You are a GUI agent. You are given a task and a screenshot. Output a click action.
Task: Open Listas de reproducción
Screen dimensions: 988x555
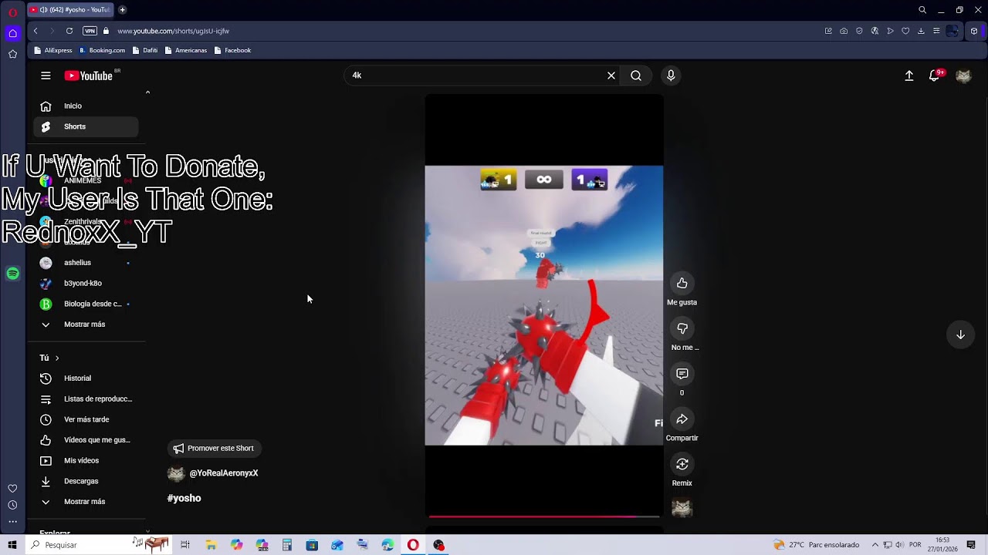pyautogui.click(x=86, y=399)
